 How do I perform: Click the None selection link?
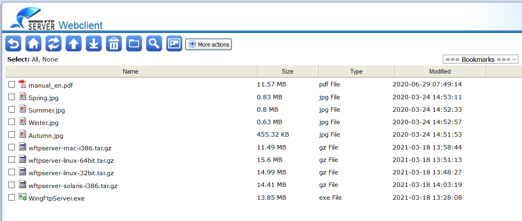click(50, 59)
